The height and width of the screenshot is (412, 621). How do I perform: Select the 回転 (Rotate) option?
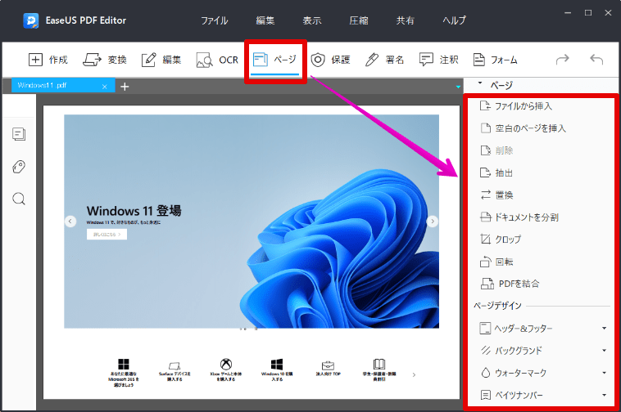pyautogui.click(x=496, y=262)
